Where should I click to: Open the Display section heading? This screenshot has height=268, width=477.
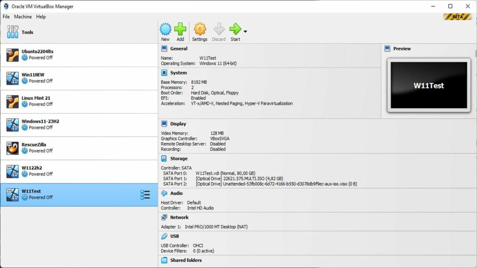tap(178, 124)
